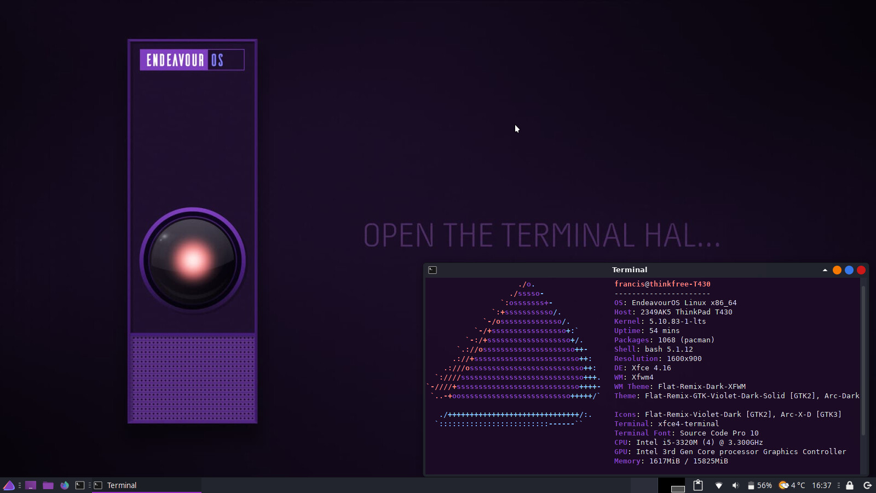876x493 pixels.
Task: Maximize Terminal with the blue button
Action: pyautogui.click(x=849, y=270)
